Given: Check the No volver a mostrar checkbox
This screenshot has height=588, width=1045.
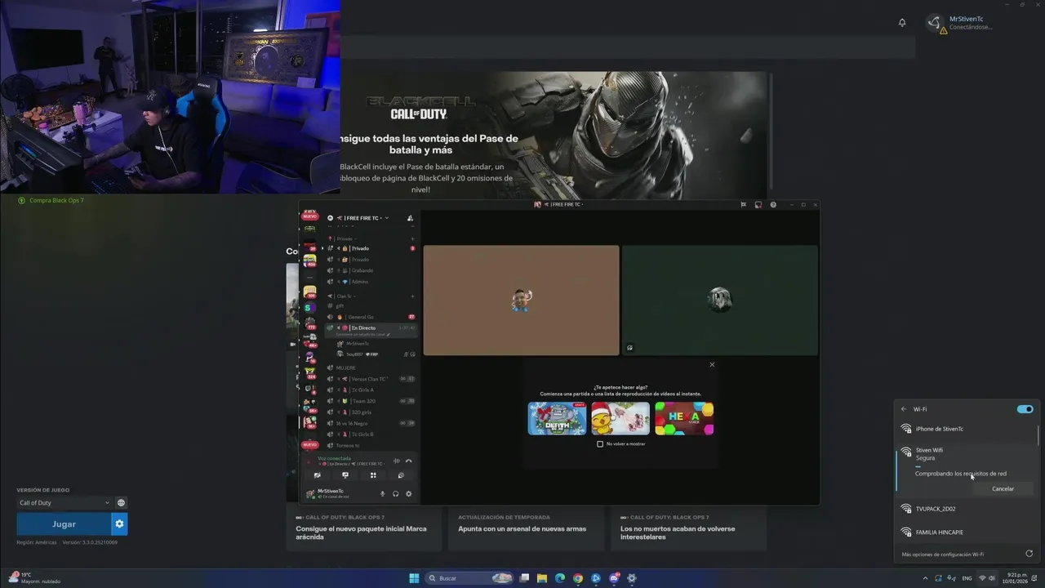Looking at the screenshot, I should [x=600, y=444].
